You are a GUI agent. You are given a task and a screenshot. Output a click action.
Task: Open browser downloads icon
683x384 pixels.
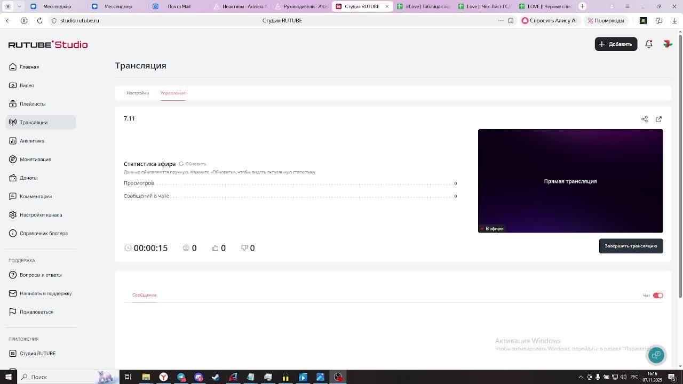674,20
